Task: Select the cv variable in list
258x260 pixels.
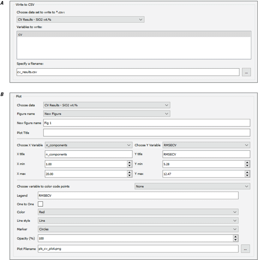Action: tap(134, 34)
